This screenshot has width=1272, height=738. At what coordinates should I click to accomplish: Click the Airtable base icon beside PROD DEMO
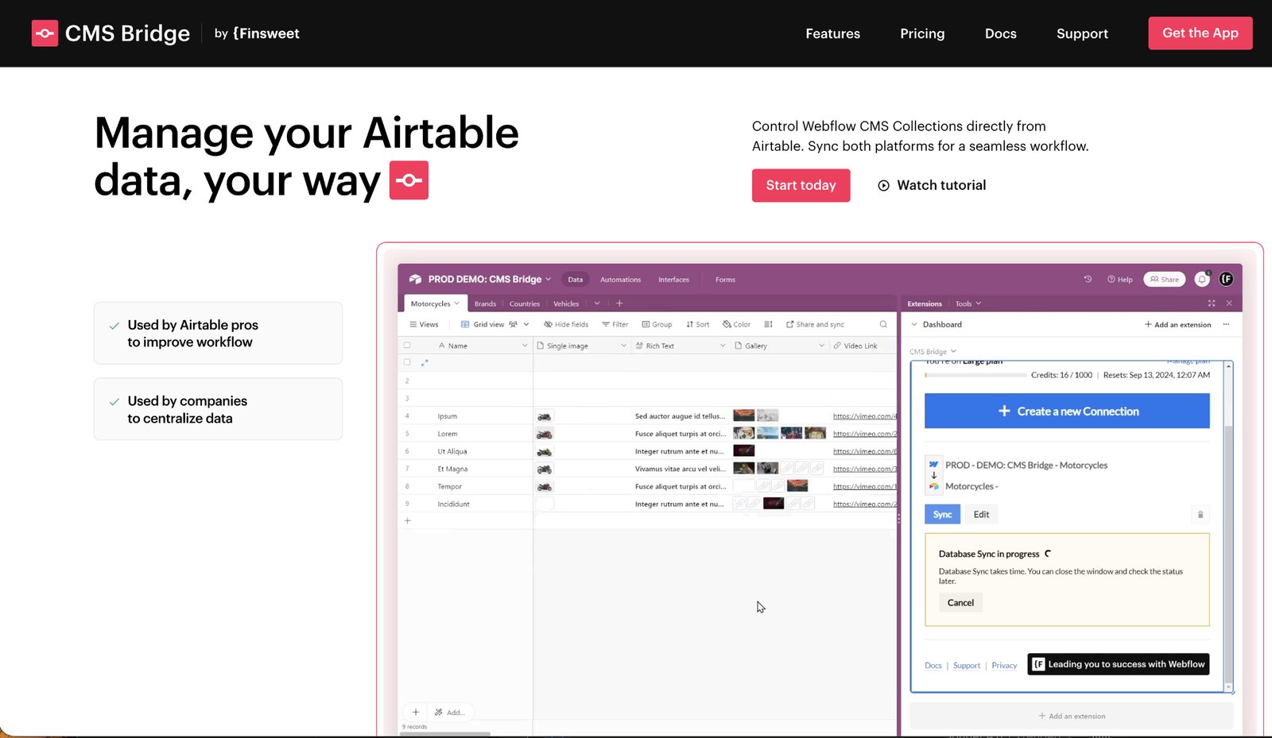pos(415,279)
